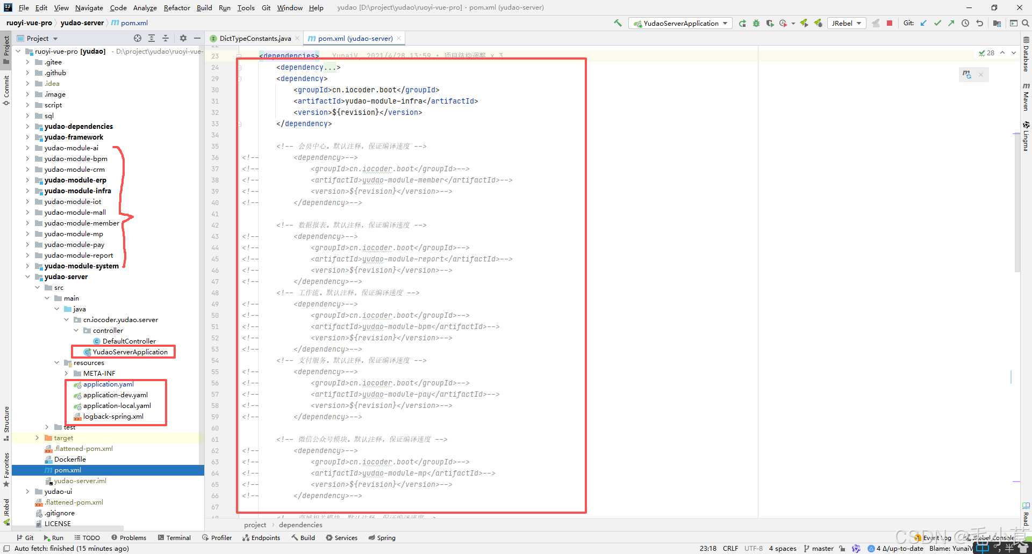The image size is (1032, 554).
Task: Close the pom.xml (yudao-server) tab
Action: (x=399, y=38)
